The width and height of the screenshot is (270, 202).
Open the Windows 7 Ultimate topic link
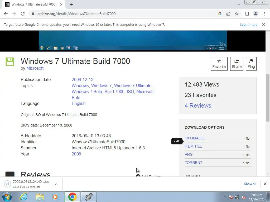point(133,85)
